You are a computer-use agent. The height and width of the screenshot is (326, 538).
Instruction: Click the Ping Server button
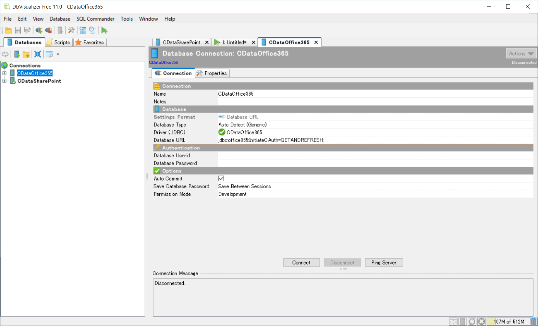(384, 263)
